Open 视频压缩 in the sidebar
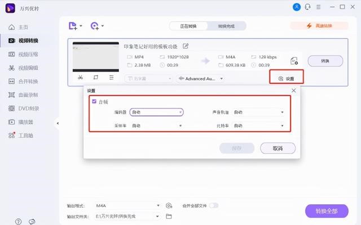The height and width of the screenshot is (225, 361). click(x=23, y=54)
